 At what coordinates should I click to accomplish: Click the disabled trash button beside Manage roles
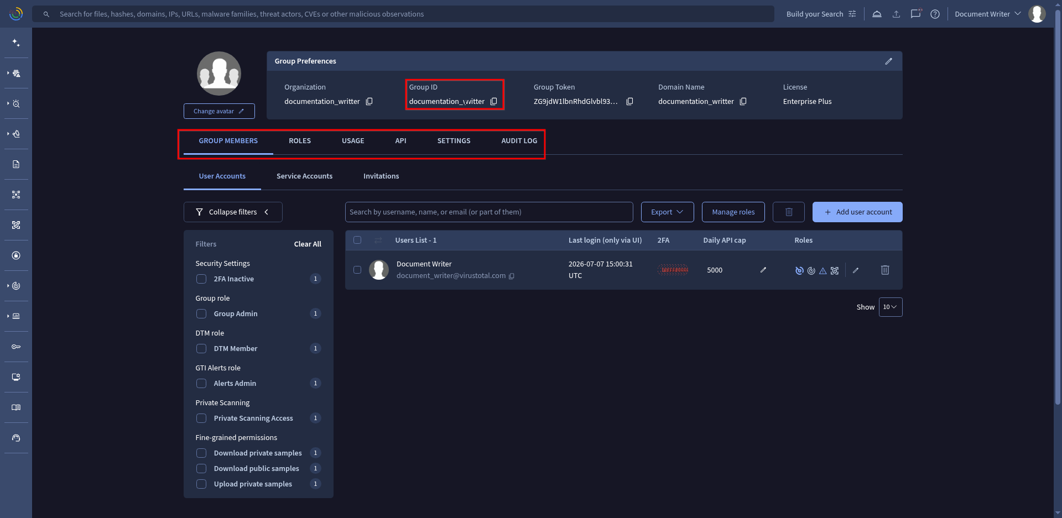pos(789,212)
